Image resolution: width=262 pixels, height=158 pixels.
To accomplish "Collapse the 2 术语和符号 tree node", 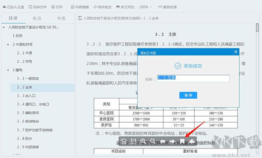I will click(8, 45).
